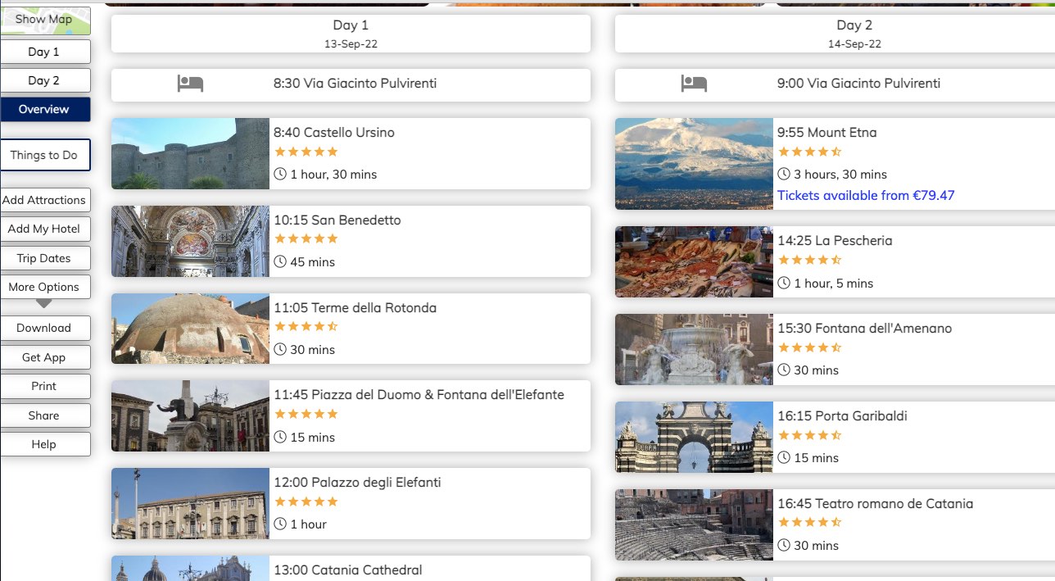Click the clock icon under Terme della Rotonda
1055x581 pixels.
(x=280, y=350)
